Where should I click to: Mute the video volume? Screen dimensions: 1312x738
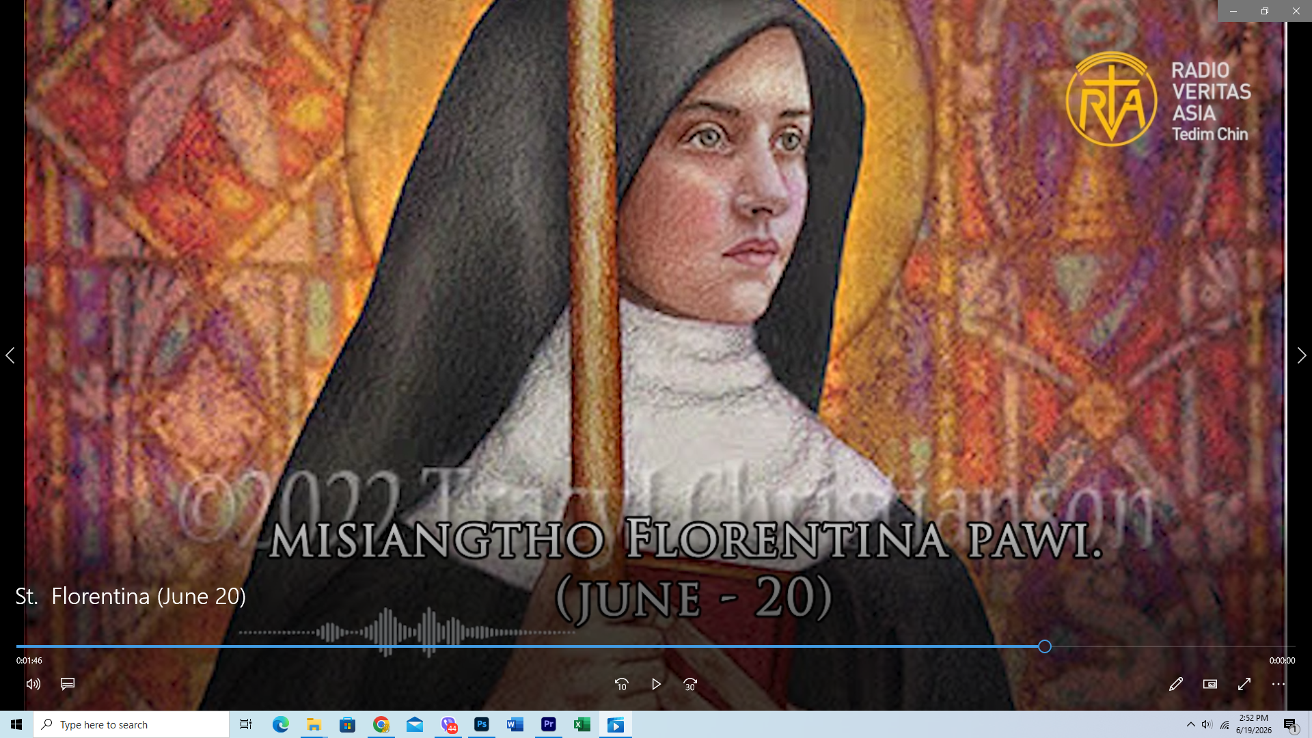(x=33, y=684)
